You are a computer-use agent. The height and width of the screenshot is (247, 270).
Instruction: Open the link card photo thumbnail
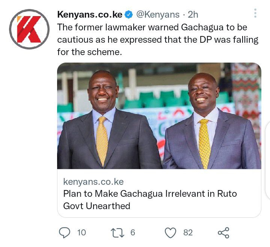159,116
